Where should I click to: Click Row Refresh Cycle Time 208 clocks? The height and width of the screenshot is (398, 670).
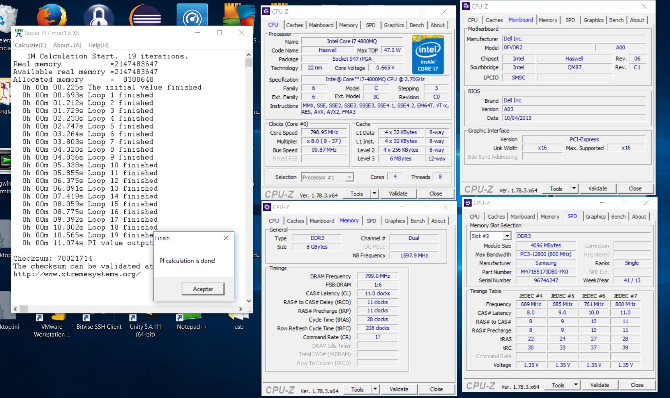click(x=377, y=328)
